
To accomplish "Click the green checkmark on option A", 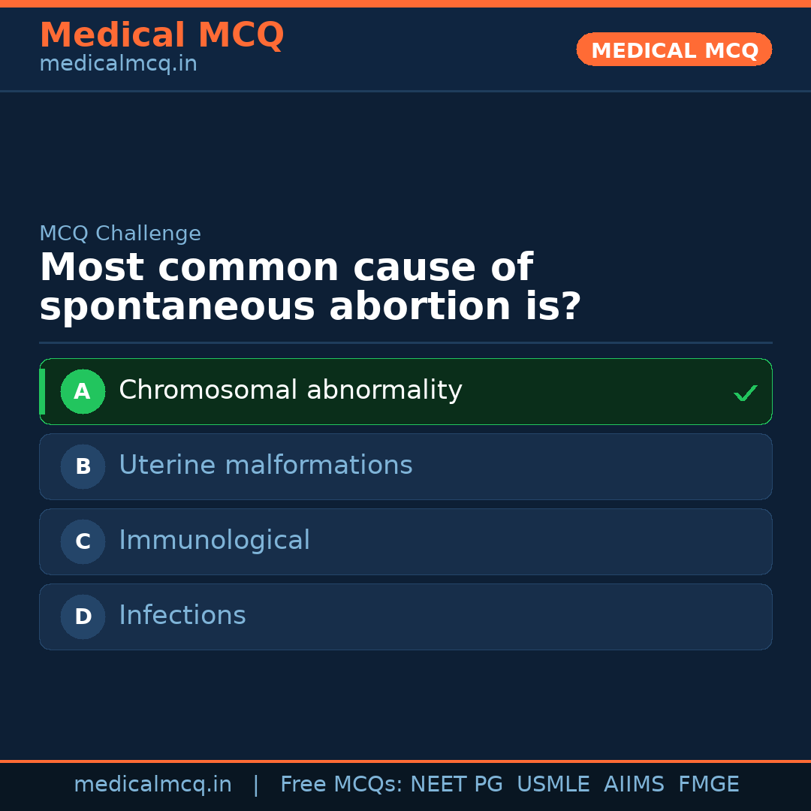I will (x=745, y=393).
